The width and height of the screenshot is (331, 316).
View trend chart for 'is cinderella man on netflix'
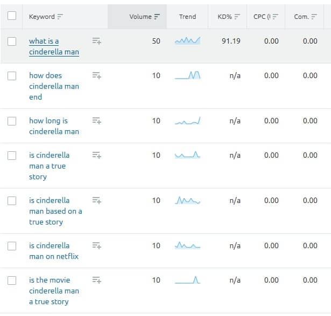coord(187,245)
